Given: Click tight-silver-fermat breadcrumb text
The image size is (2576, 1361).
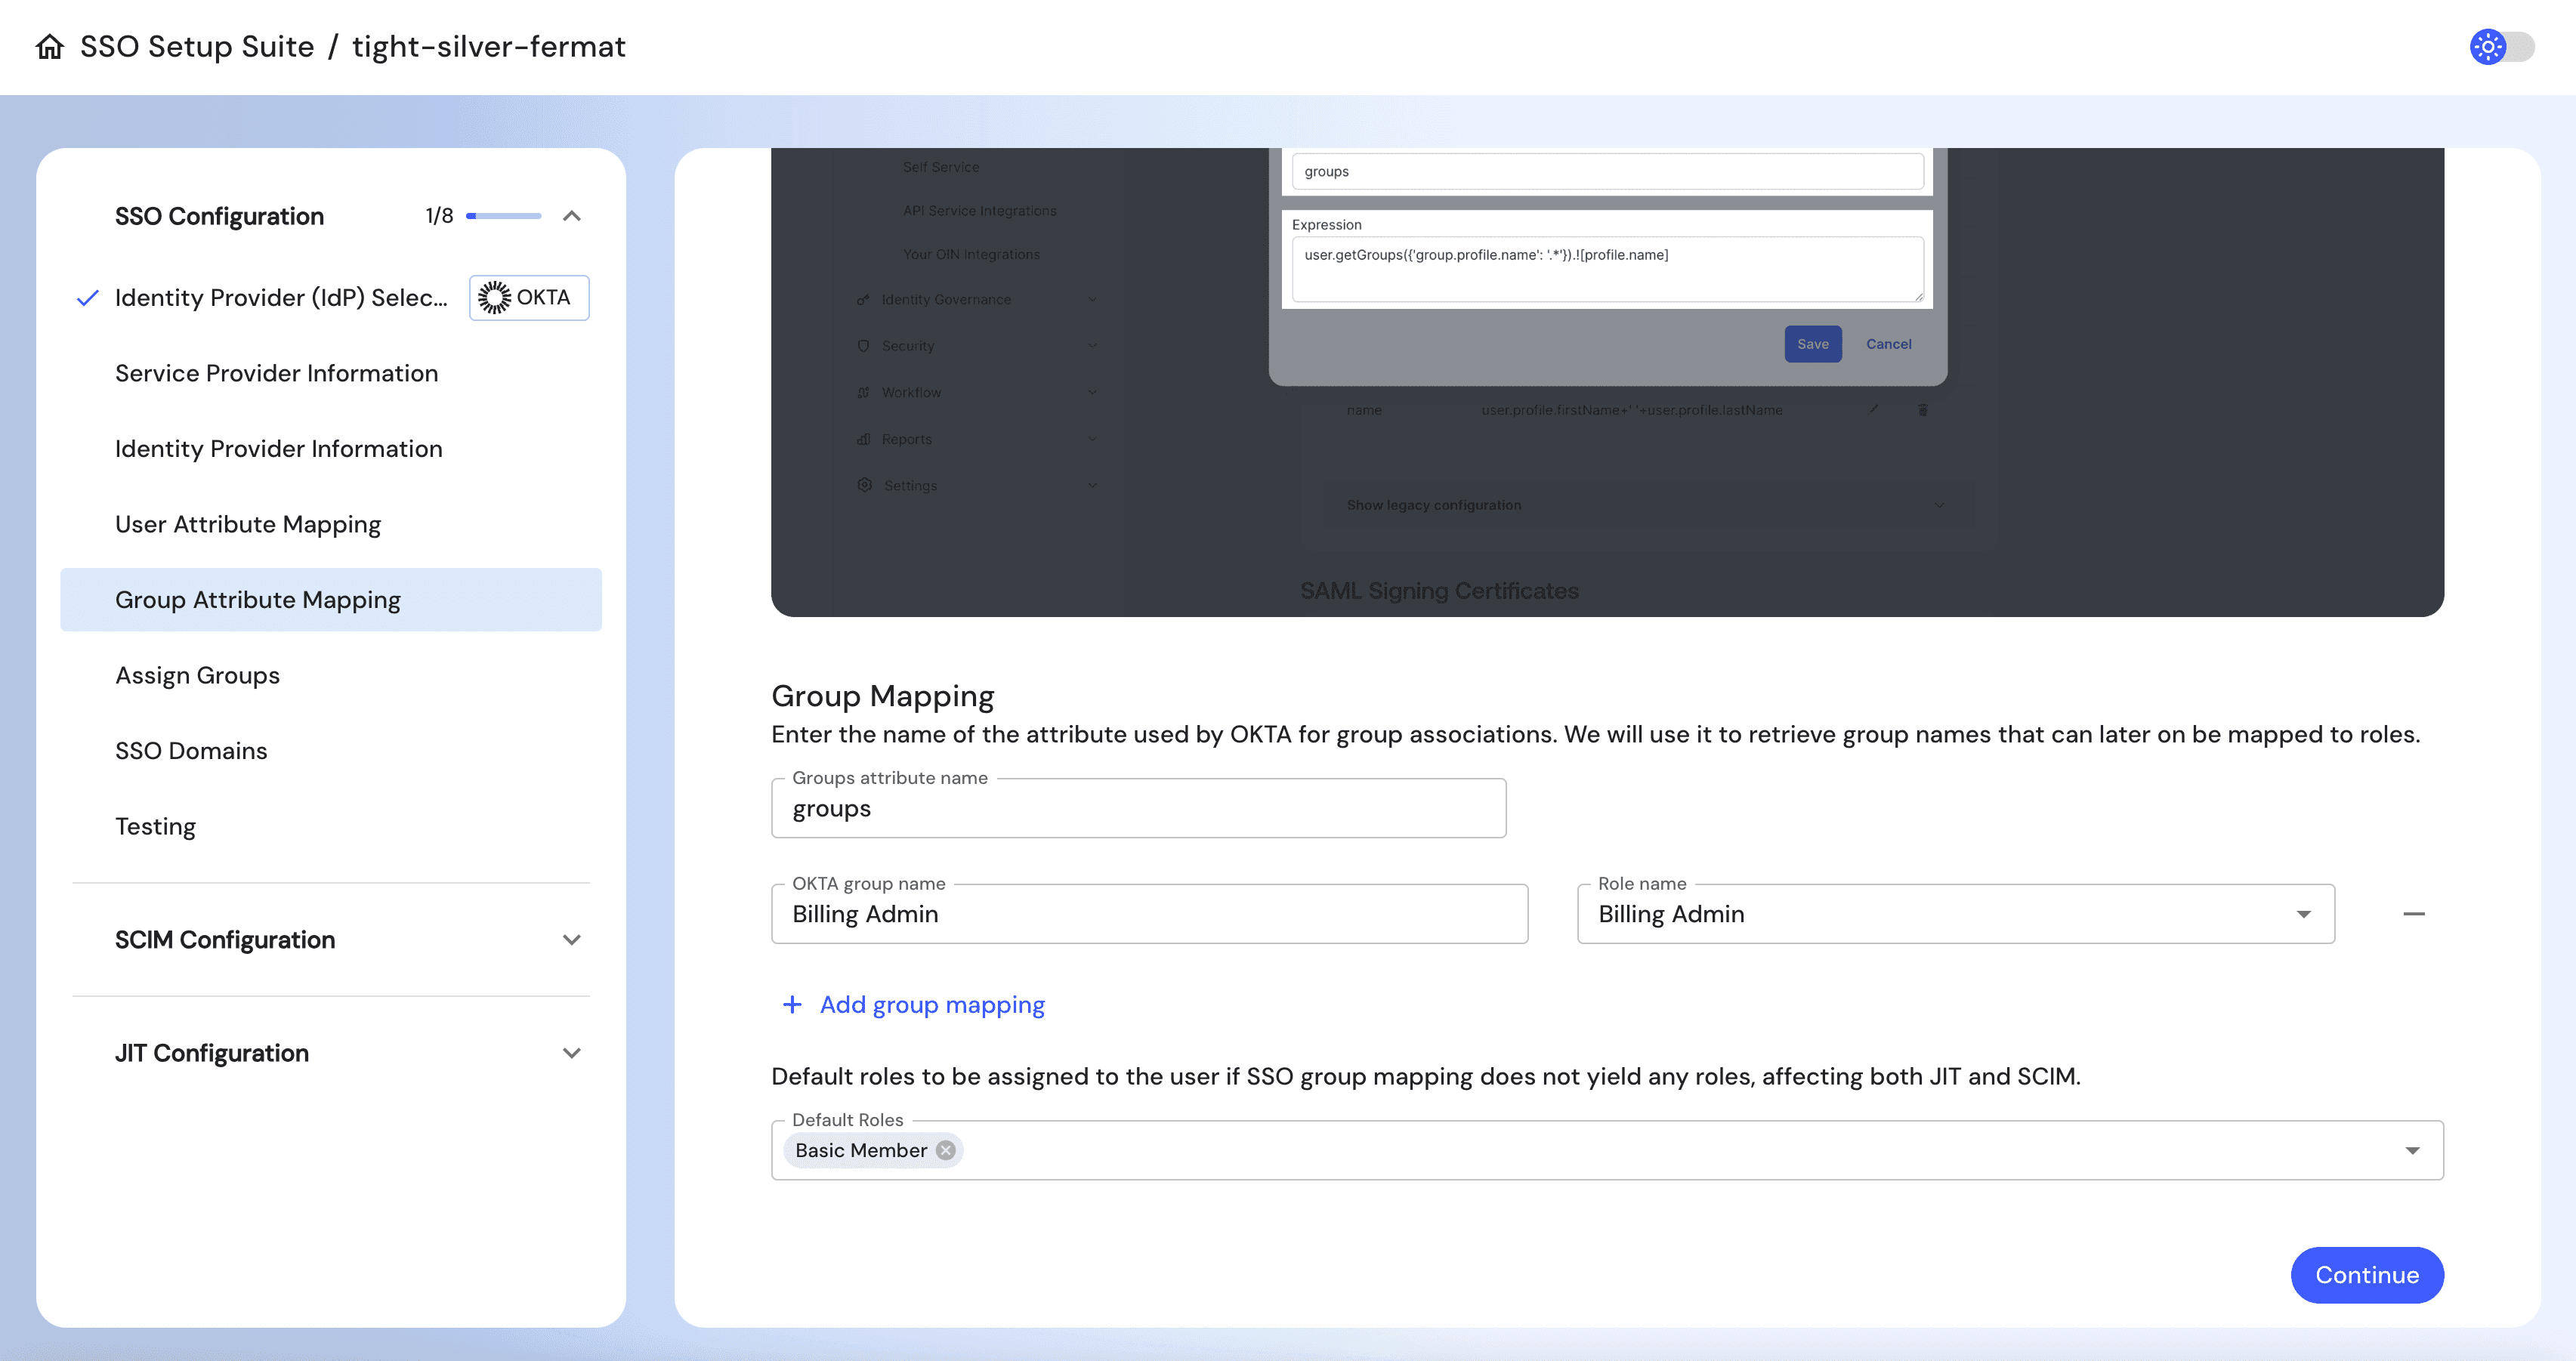Looking at the screenshot, I should pyautogui.click(x=489, y=47).
